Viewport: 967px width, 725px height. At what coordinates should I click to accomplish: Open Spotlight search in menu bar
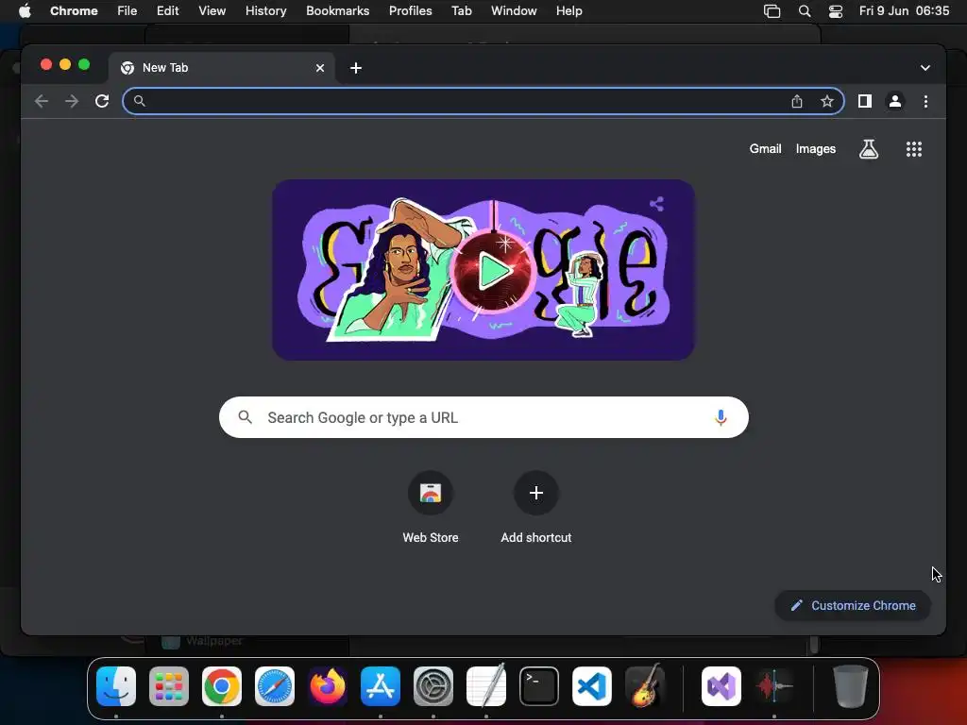805,11
